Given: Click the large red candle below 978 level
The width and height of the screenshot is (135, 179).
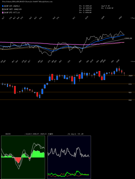Looking at the screenshot, I should tap(15, 90).
